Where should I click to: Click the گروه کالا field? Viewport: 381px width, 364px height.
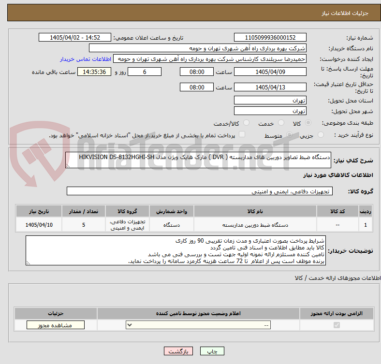click(200, 191)
